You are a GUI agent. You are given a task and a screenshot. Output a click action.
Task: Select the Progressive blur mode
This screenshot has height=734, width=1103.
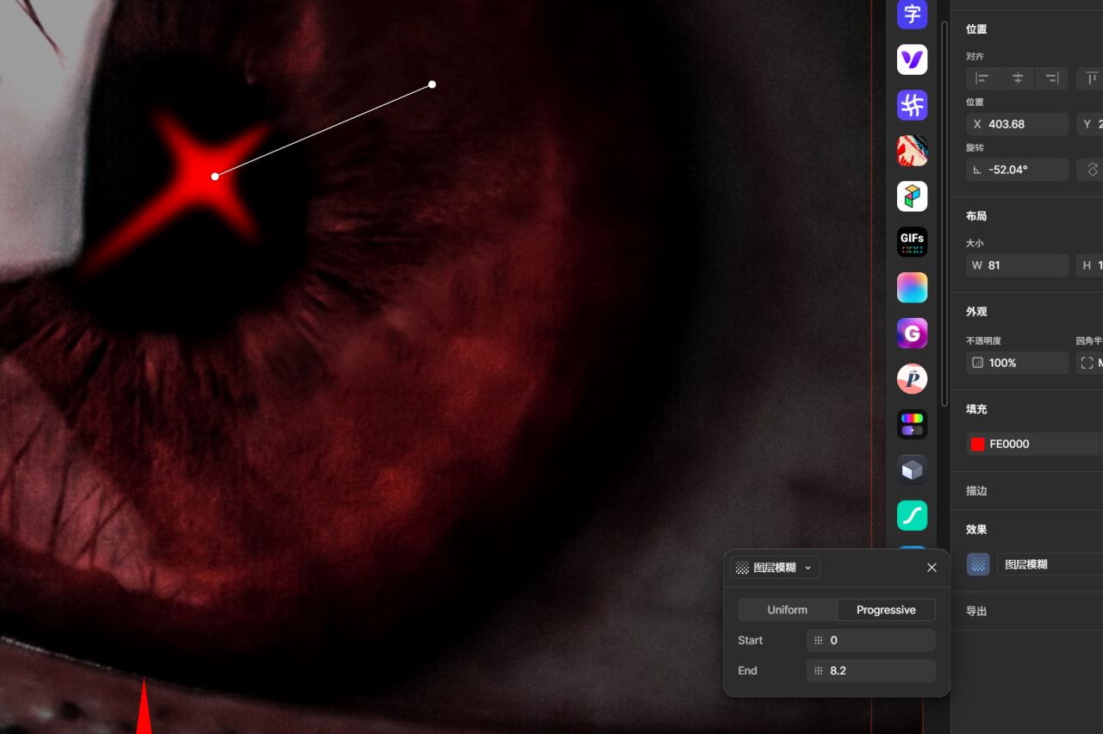coord(886,610)
